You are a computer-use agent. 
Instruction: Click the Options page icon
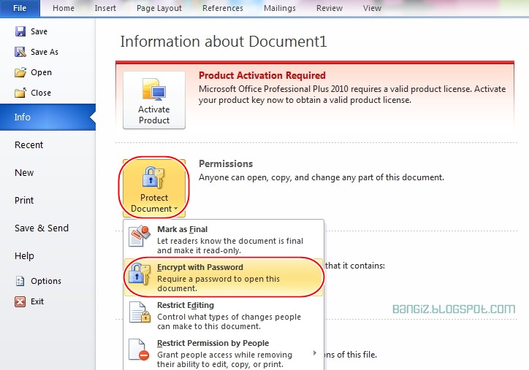pyautogui.click(x=20, y=281)
